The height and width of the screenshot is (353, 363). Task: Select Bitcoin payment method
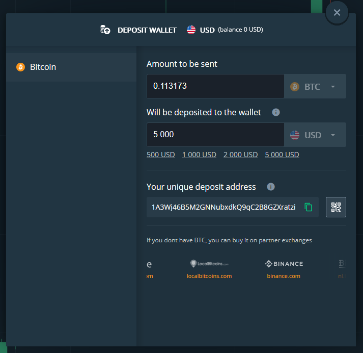tap(71, 67)
